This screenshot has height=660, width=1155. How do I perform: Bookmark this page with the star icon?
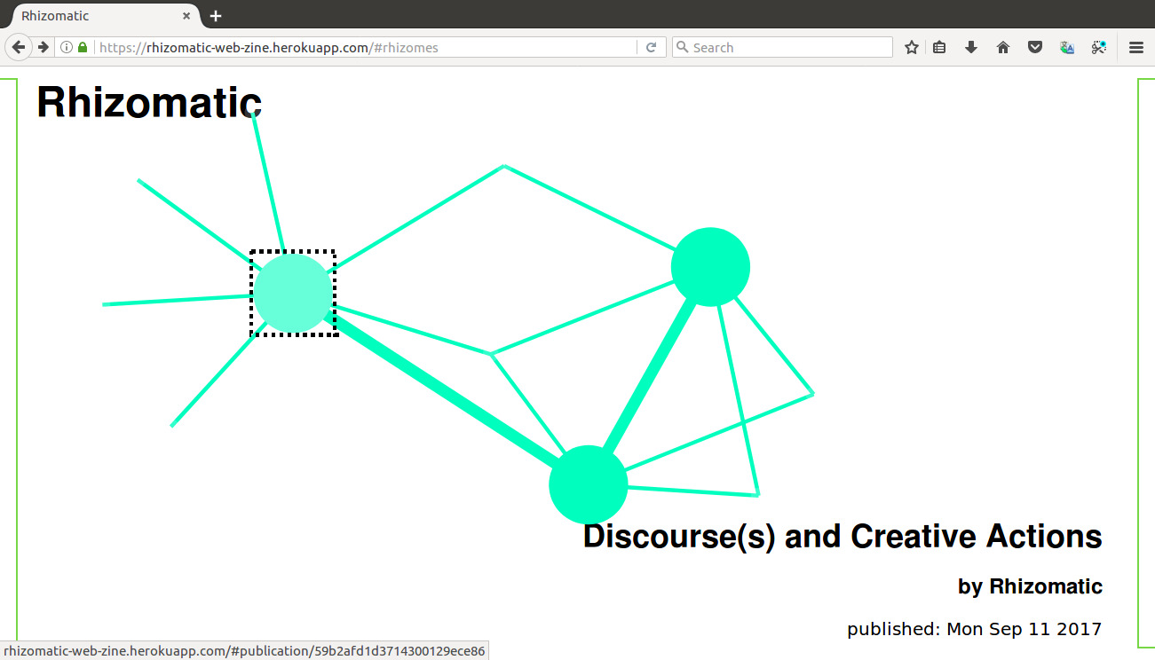pos(911,48)
